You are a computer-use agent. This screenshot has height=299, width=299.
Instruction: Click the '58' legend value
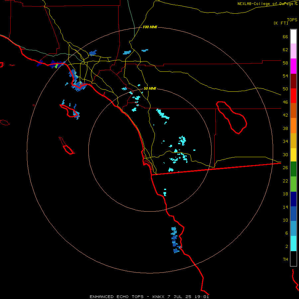click(x=285, y=63)
